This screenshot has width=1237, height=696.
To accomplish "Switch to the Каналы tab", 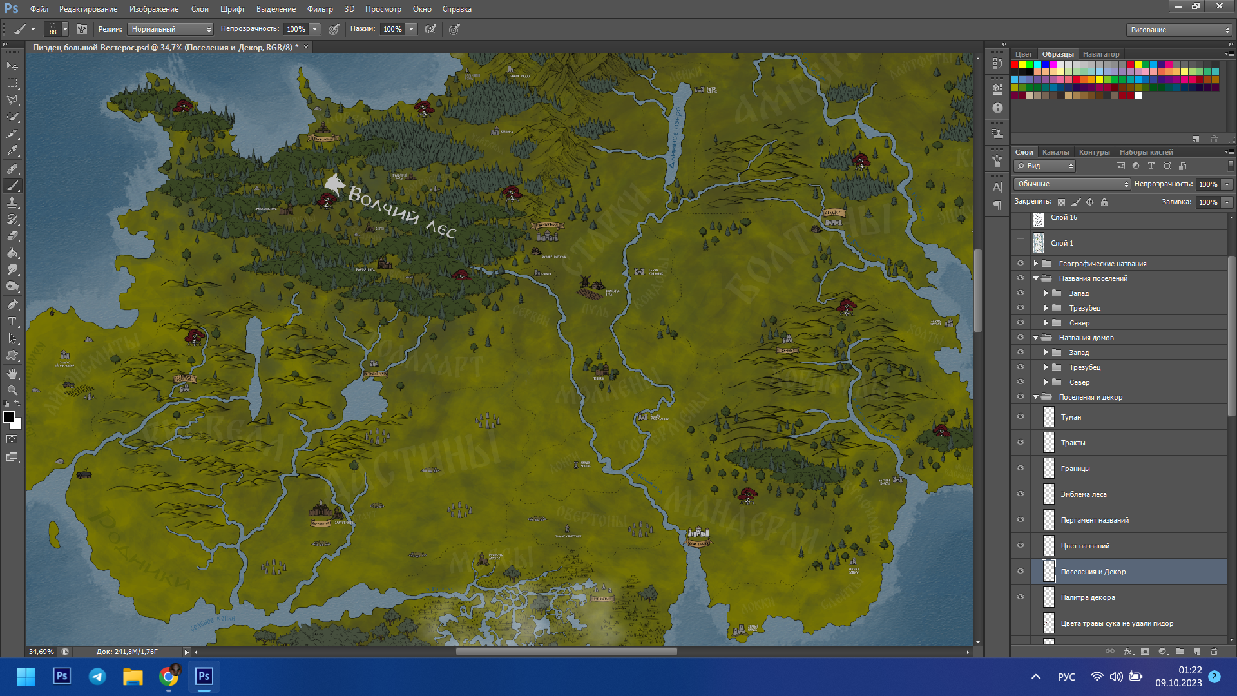I will [x=1055, y=152].
